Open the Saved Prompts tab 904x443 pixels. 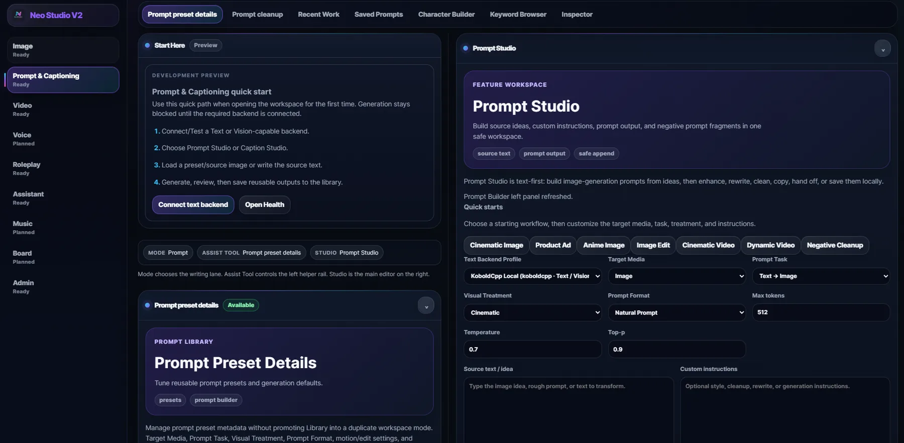[379, 15]
